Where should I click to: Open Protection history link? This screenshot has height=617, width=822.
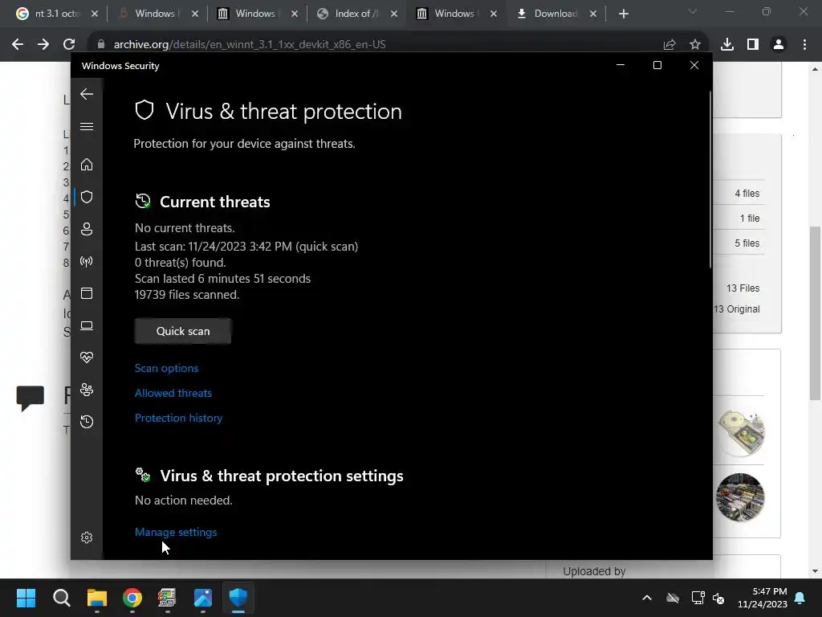click(179, 418)
